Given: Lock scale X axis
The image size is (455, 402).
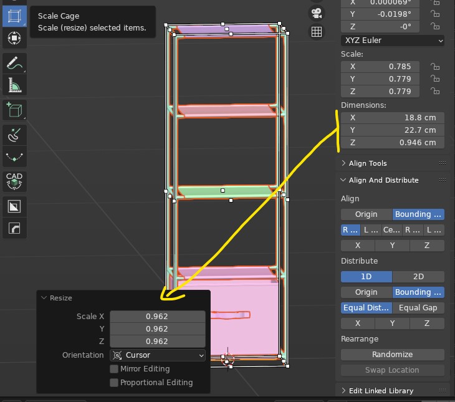Looking at the screenshot, I should click(434, 67).
